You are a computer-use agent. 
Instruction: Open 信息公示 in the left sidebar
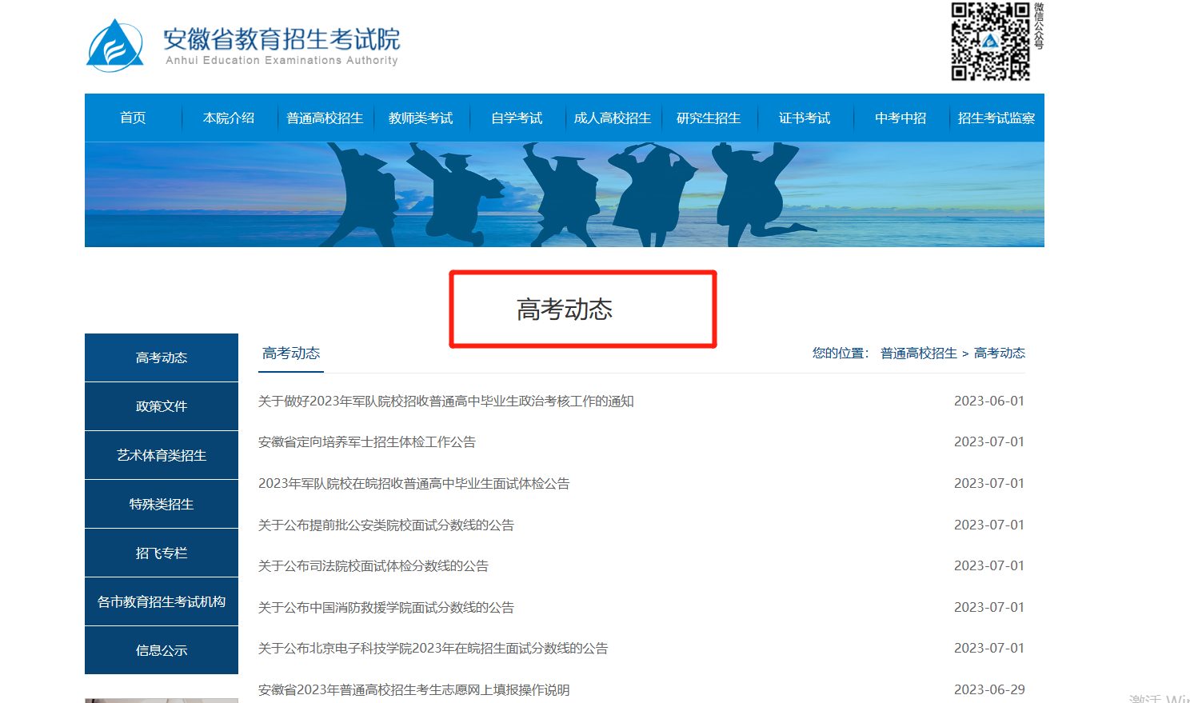pos(162,650)
